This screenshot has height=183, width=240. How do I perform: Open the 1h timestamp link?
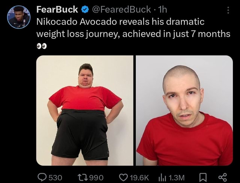click(162, 9)
